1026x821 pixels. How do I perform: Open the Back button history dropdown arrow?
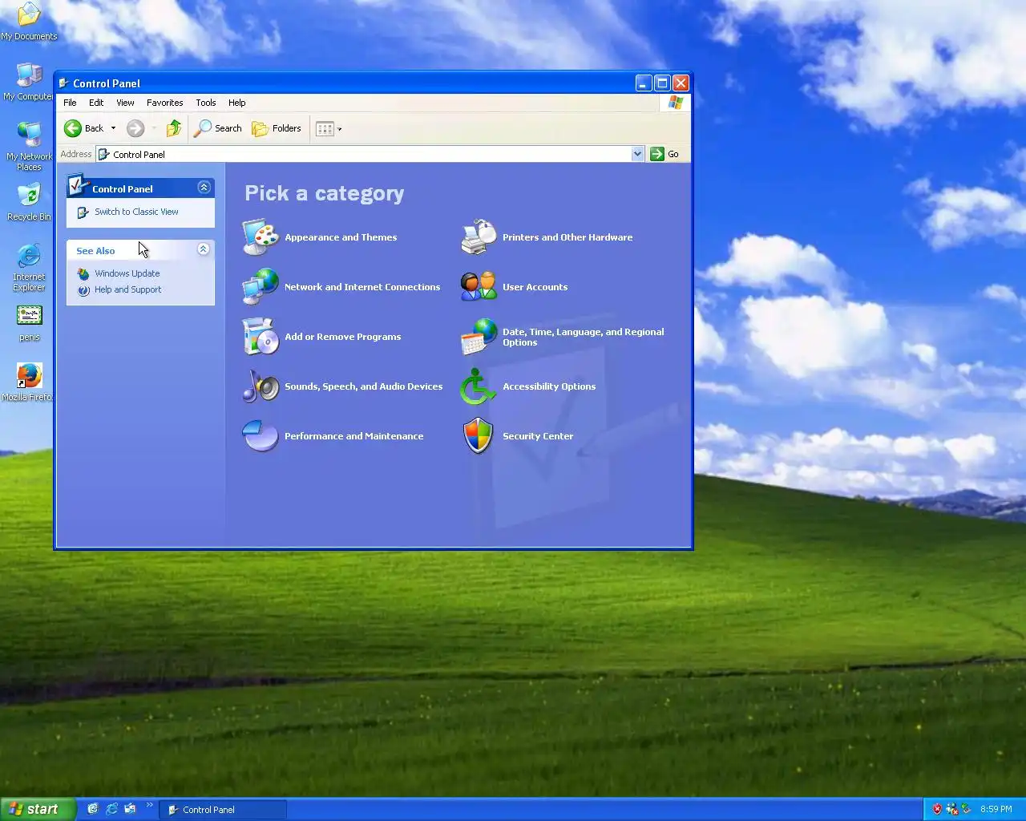pos(113,128)
